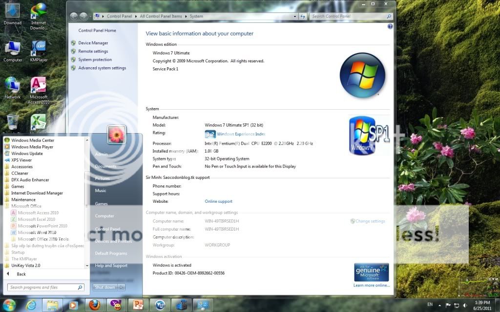Click the forward navigation arrow in Control Panel
This screenshot has width=500, height=312.
[x=83, y=16]
